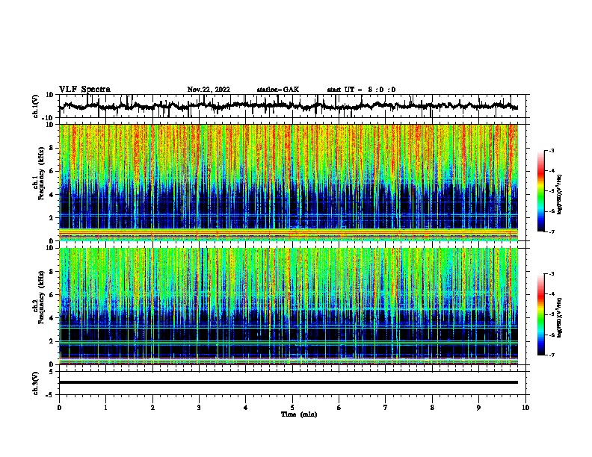
Task: Click the ch.1 color scale bar
Action: pyautogui.click(x=541, y=191)
